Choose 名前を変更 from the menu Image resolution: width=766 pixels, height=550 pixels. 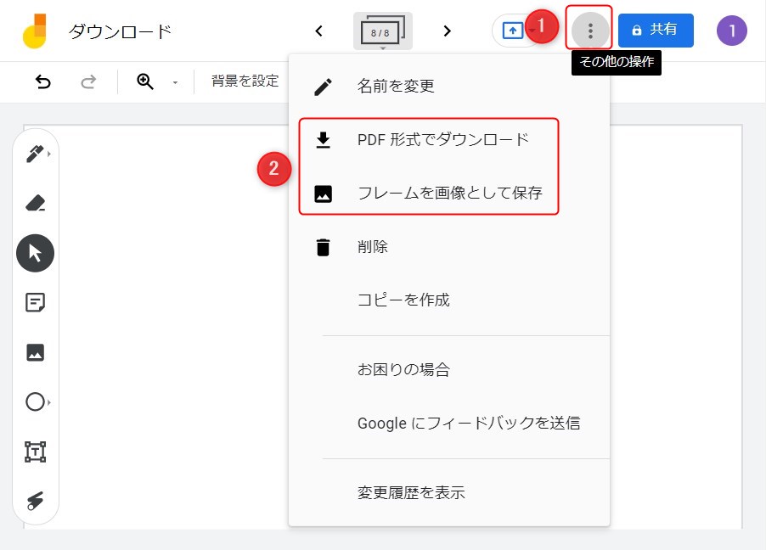[449, 87]
